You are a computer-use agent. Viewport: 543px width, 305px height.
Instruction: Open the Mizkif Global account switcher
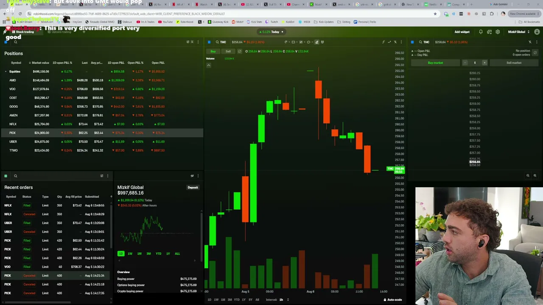click(x=519, y=32)
